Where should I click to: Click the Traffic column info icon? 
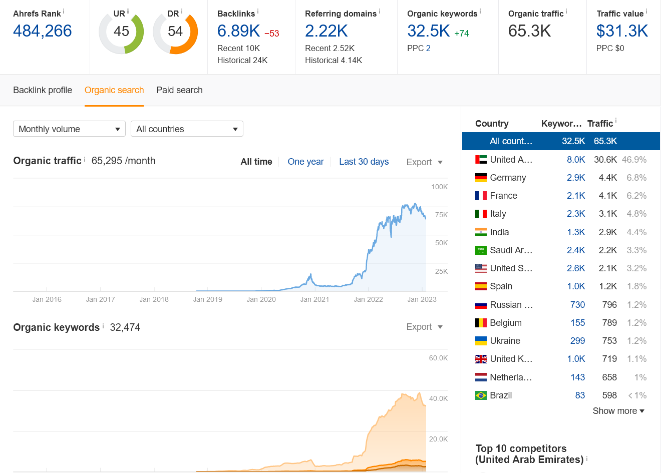616,121
